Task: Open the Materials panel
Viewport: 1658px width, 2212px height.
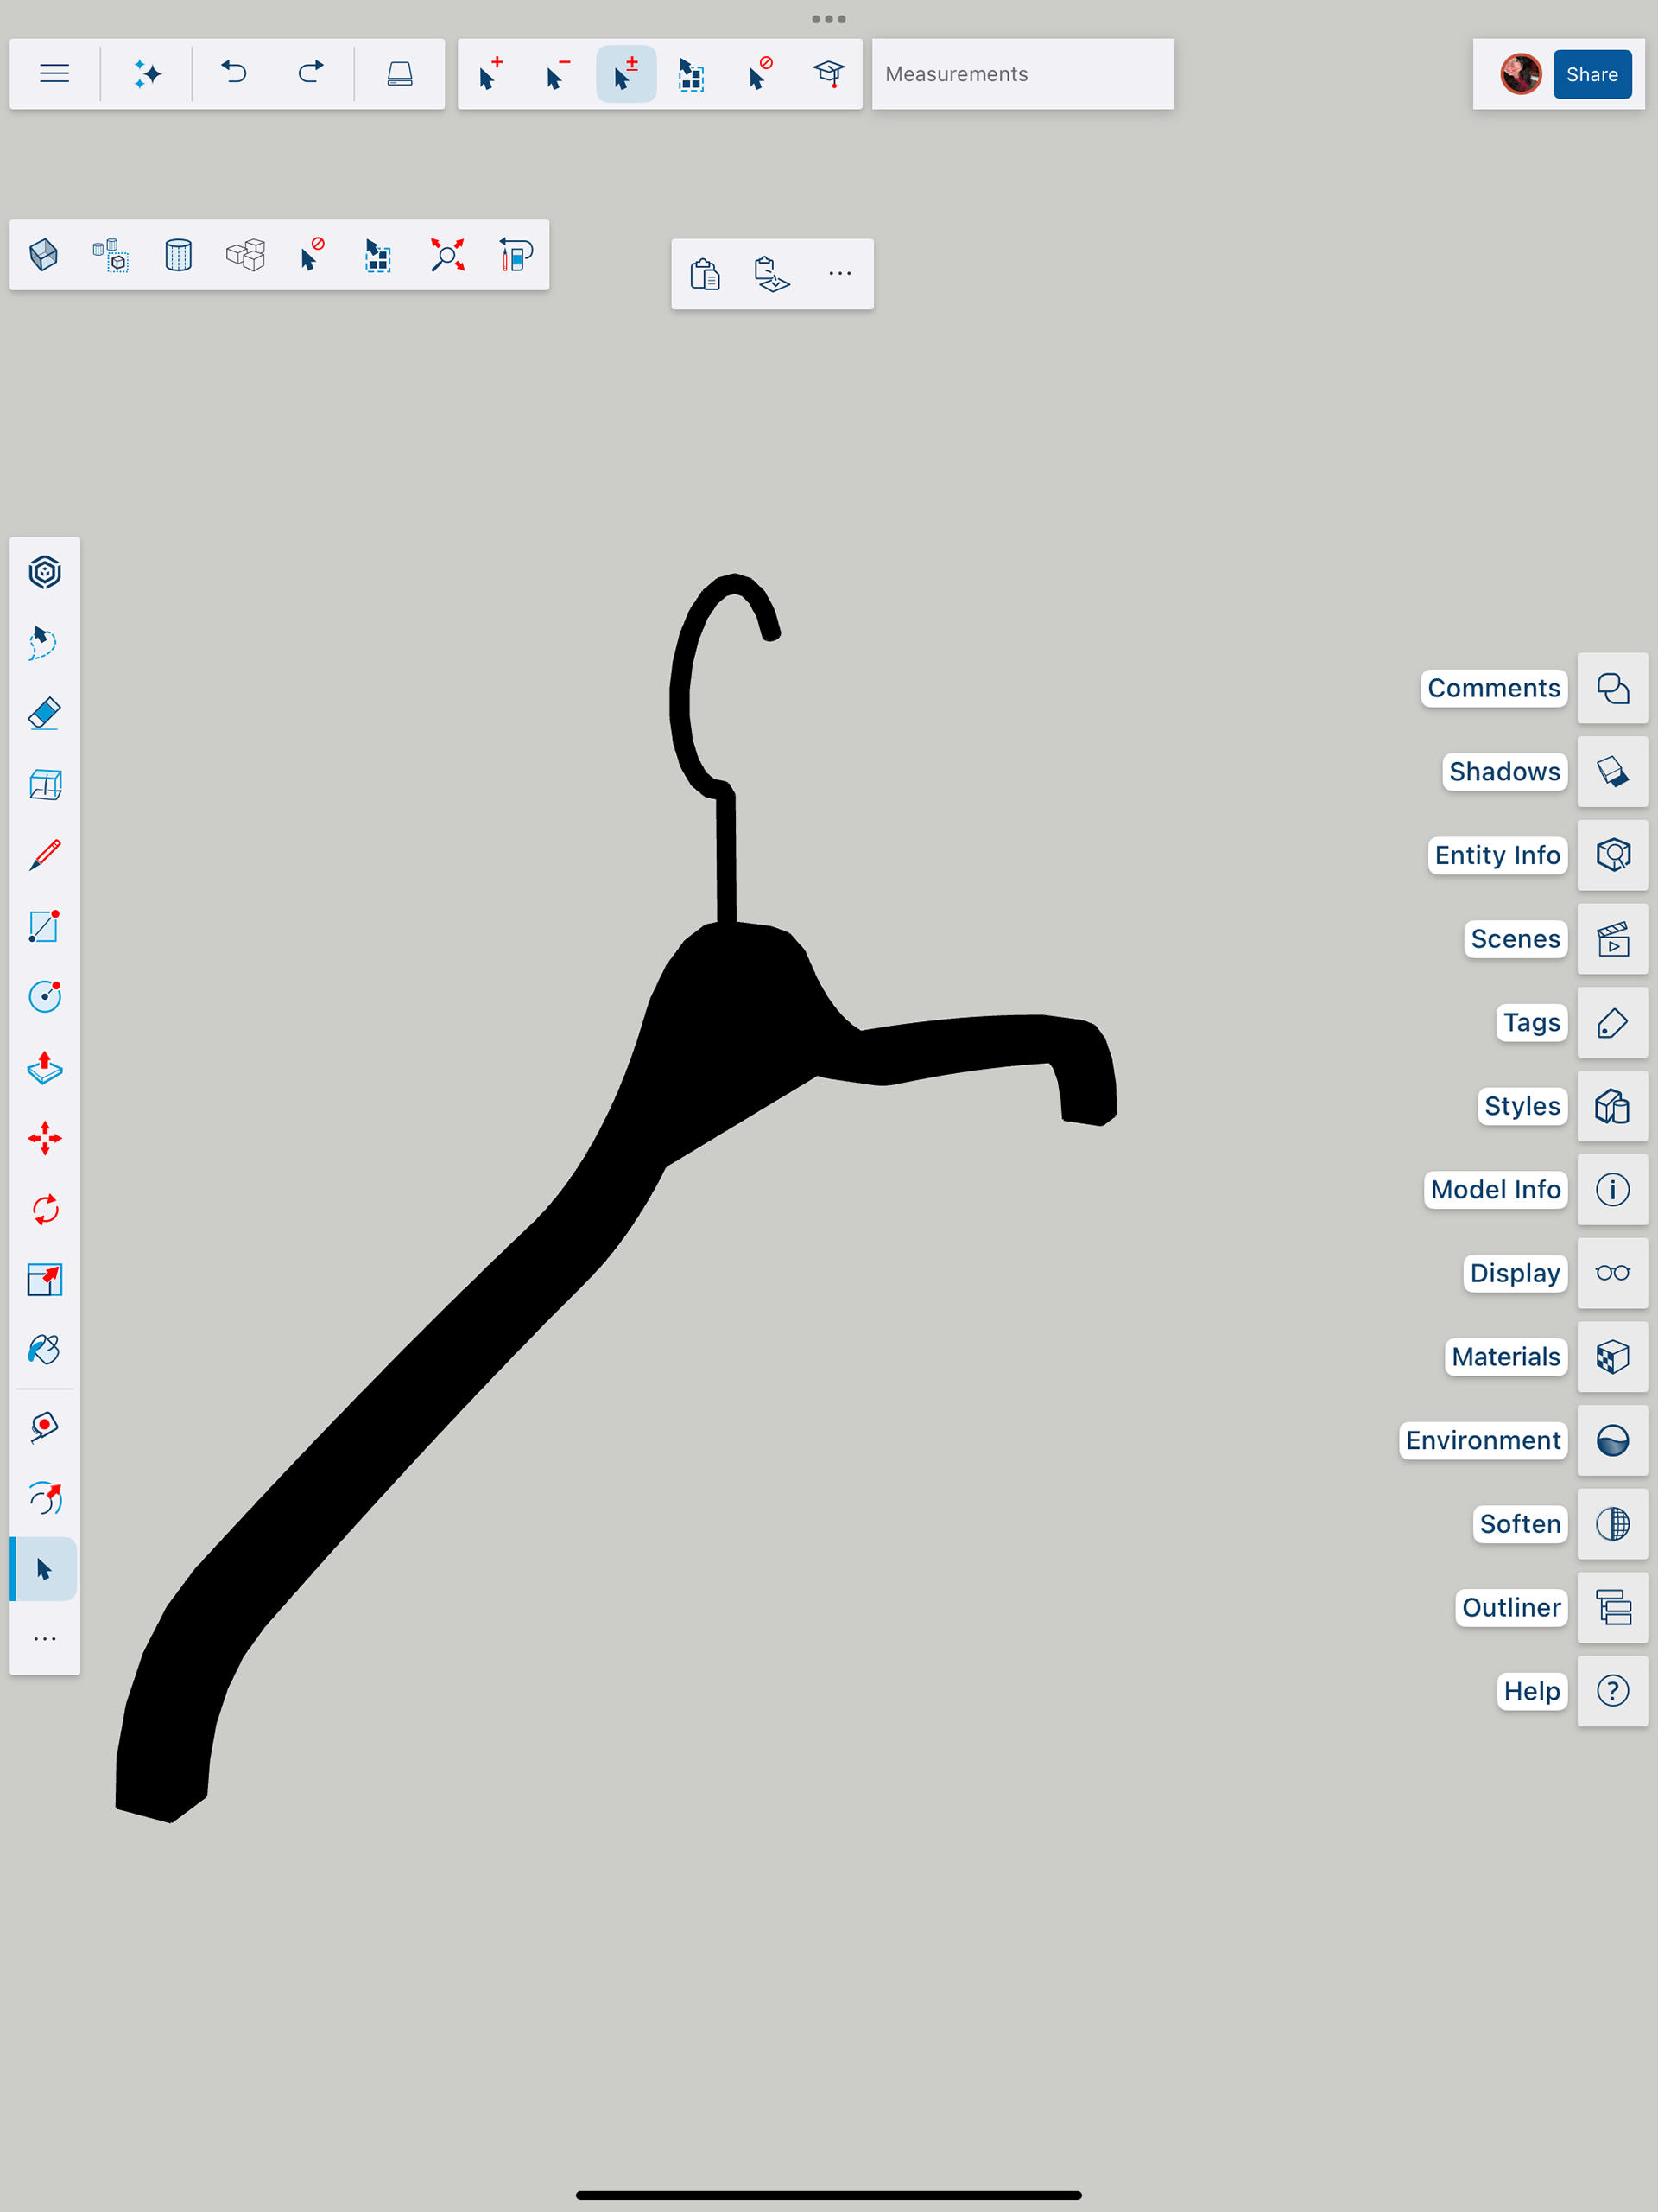Action: coord(1612,1357)
